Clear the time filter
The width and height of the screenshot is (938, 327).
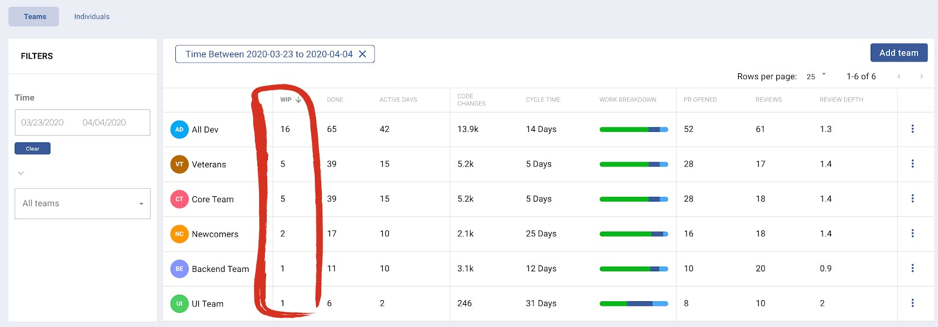pyautogui.click(x=32, y=149)
